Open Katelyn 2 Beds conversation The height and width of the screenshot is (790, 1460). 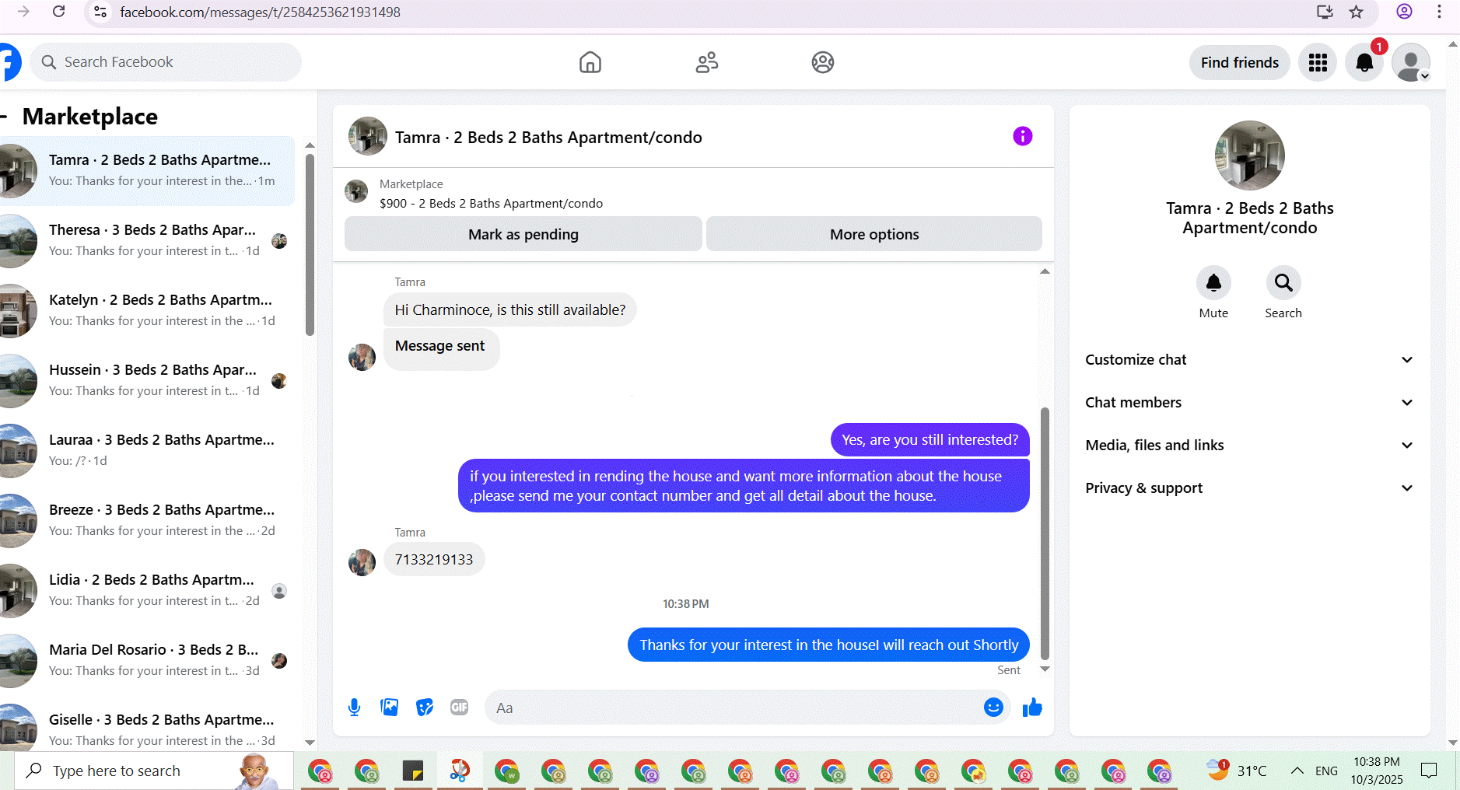point(147,310)
